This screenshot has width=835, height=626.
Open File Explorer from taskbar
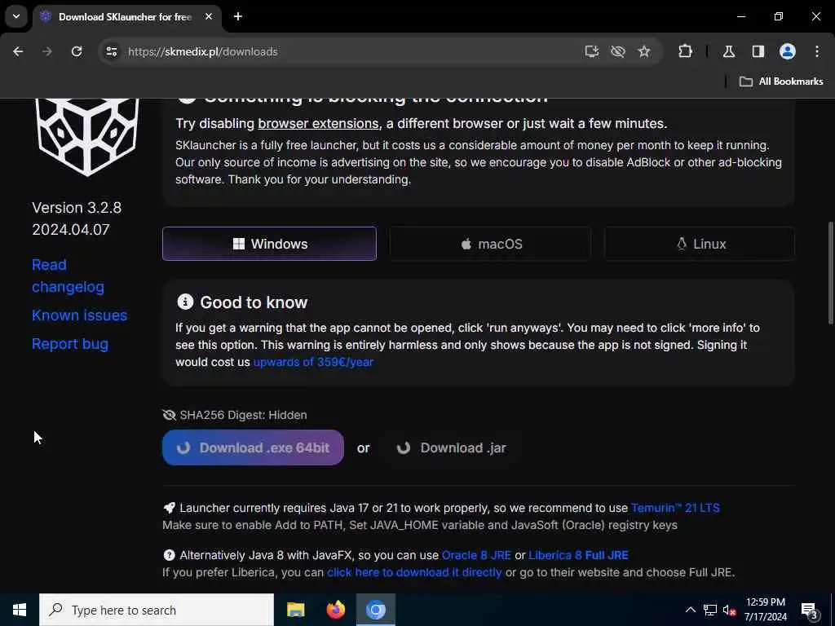point(295,610)
